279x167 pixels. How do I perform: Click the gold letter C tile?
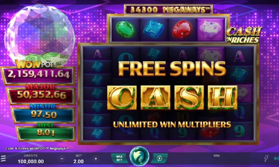(122, 97)
